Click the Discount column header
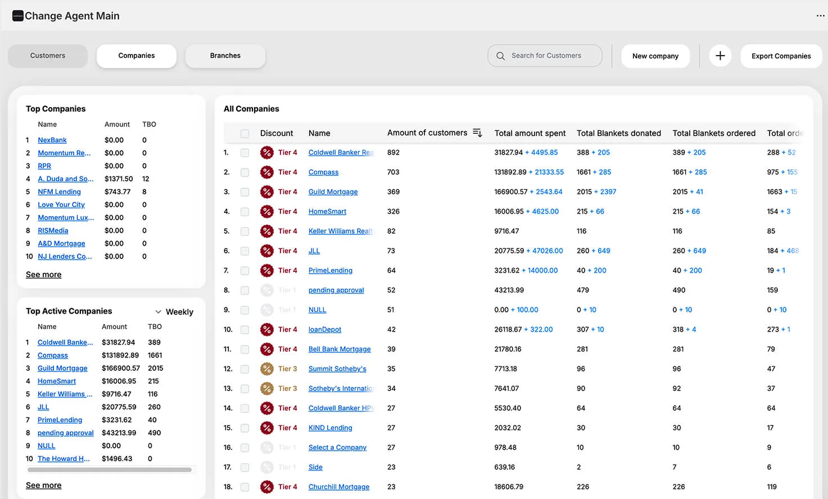 click(277, 133)
